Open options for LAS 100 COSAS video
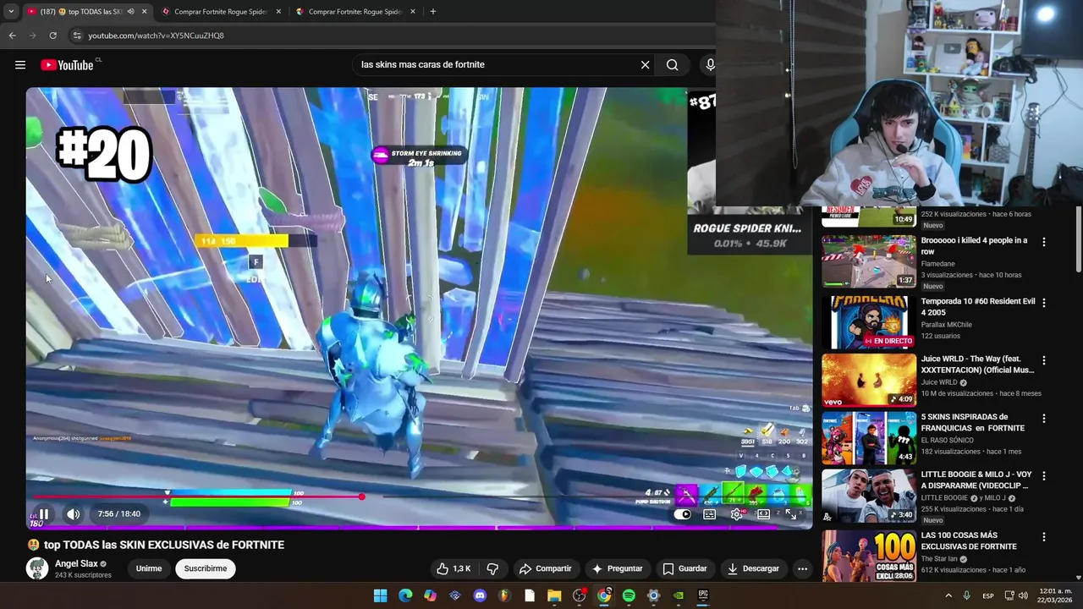Image resolution: width=1083 pixels, height=609 pixels. [x=1043, y=537]
